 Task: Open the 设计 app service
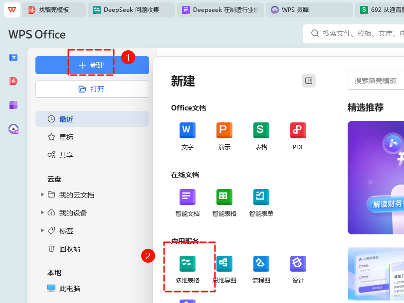click(x=298, y=270)
